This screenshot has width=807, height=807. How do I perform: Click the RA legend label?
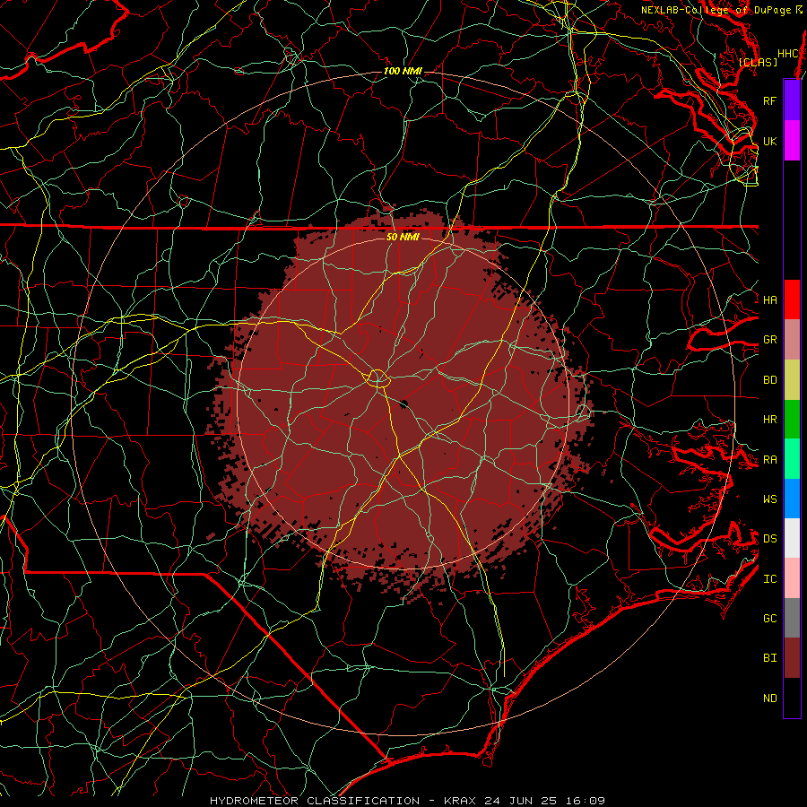770,460
